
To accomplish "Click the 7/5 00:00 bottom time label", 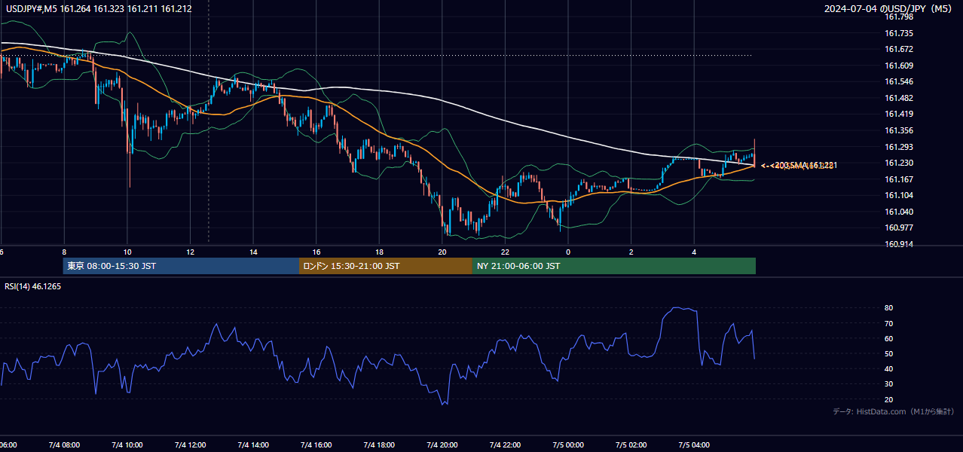I will tap(568, 445).
